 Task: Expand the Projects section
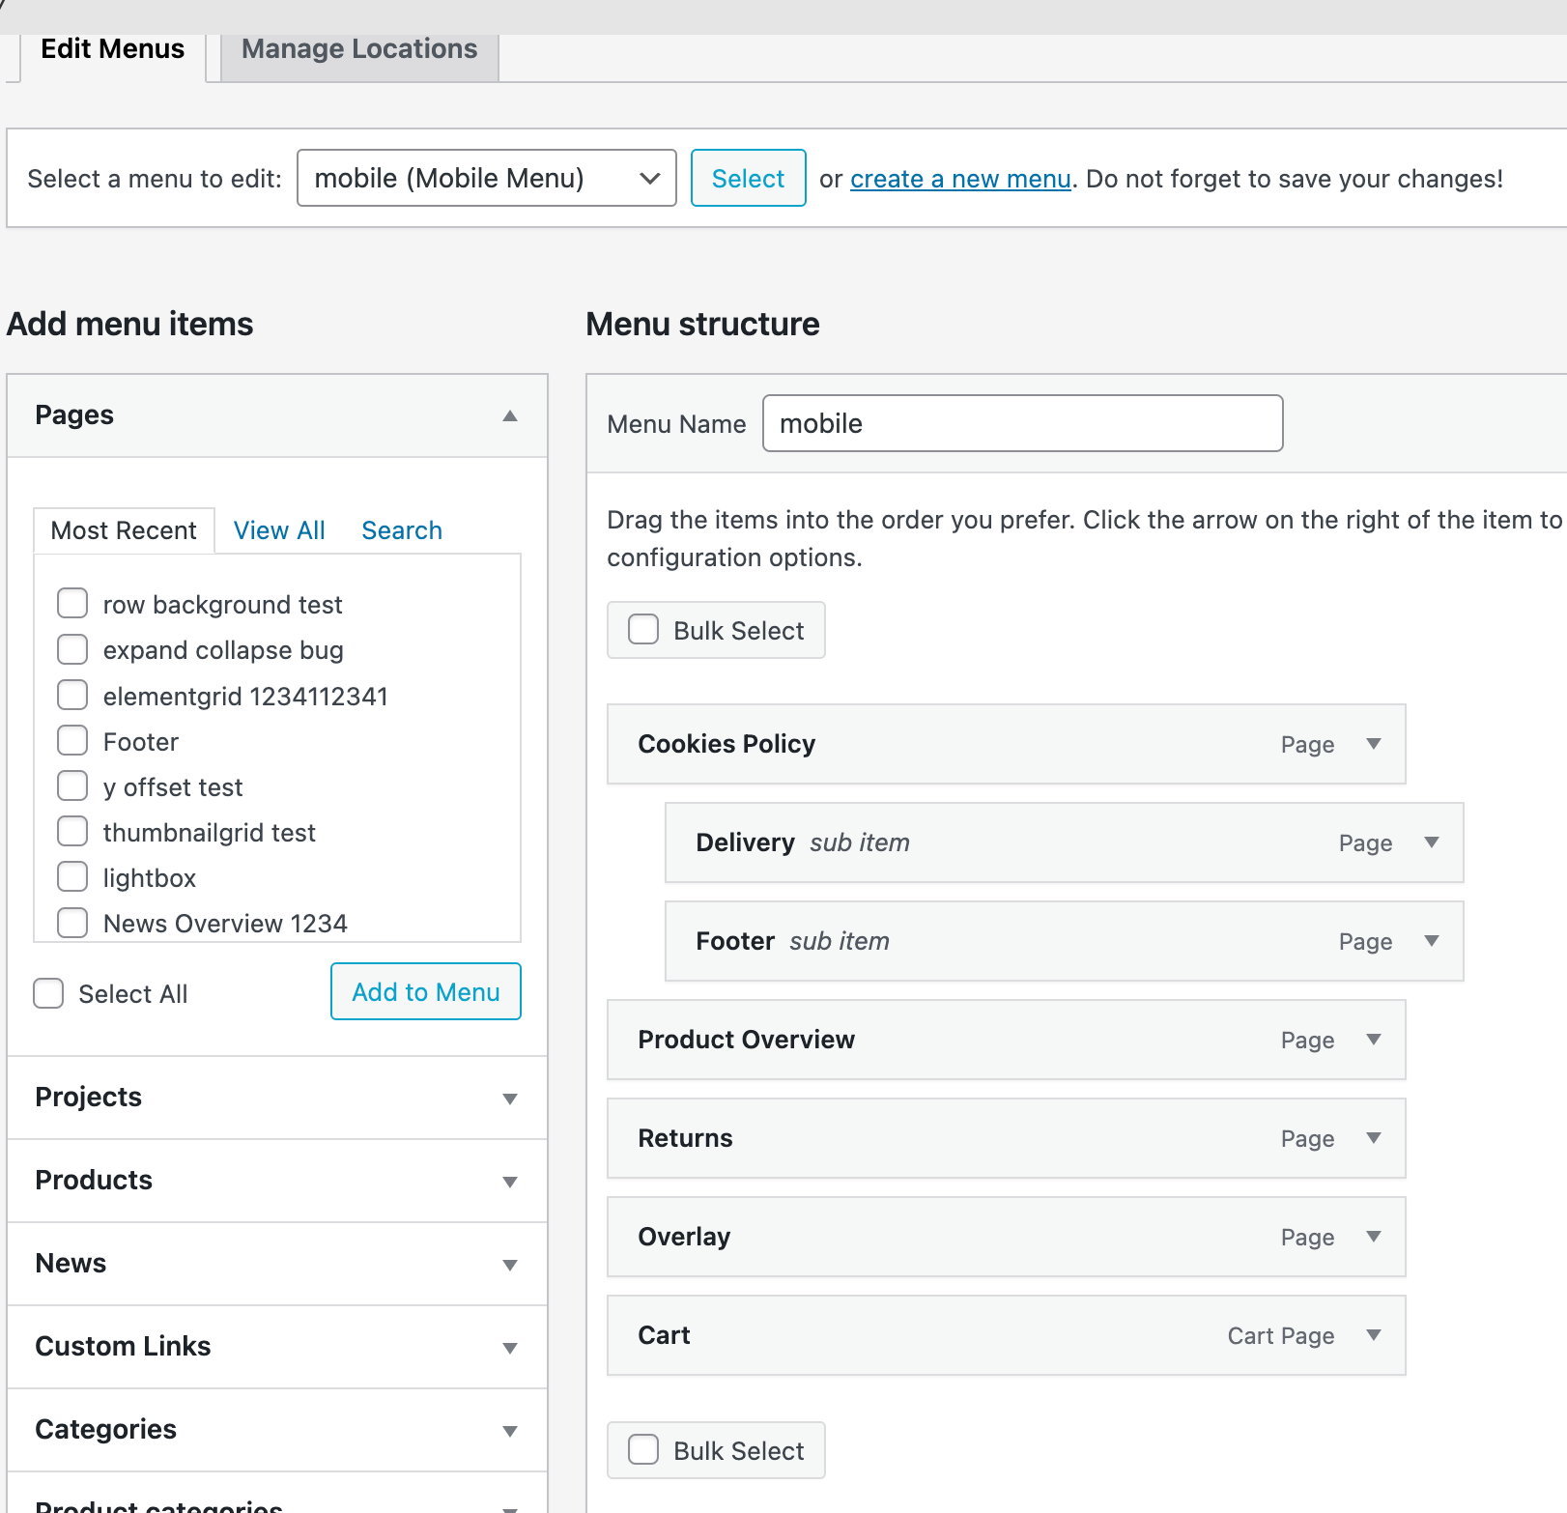tap(510, 1099)
